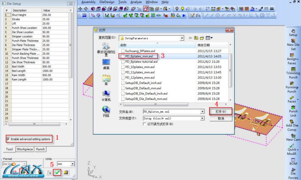Click Description column header in Die Setup
Screen dimensions: 301x180
27,10
